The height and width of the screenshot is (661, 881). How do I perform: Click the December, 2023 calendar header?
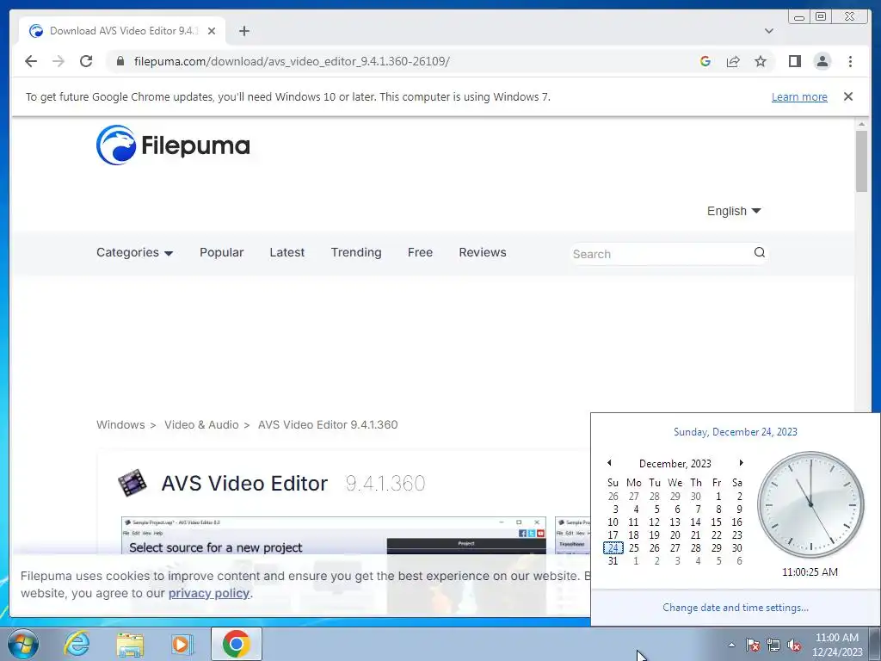point(675,464)
